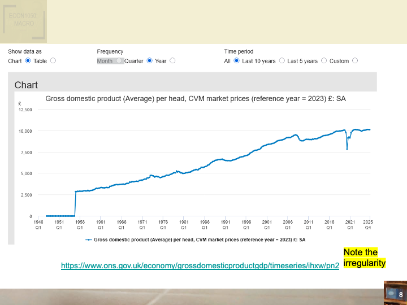
Task: Click the 'Chart' section heading
Action: [26, 85]
